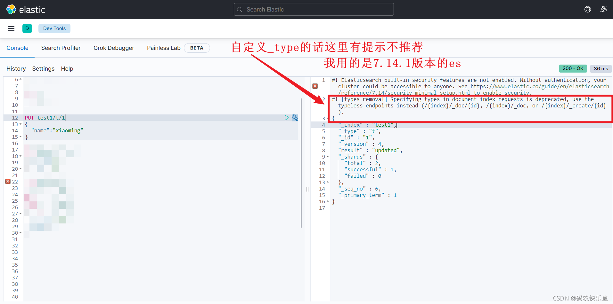Image resolution: width=613 pixels, height=304 pixels.
Task: Click the "_seq_no" : 6 line
Action: (359, 189)
